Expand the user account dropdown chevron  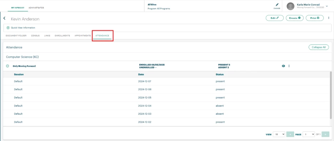click(327, 6)
